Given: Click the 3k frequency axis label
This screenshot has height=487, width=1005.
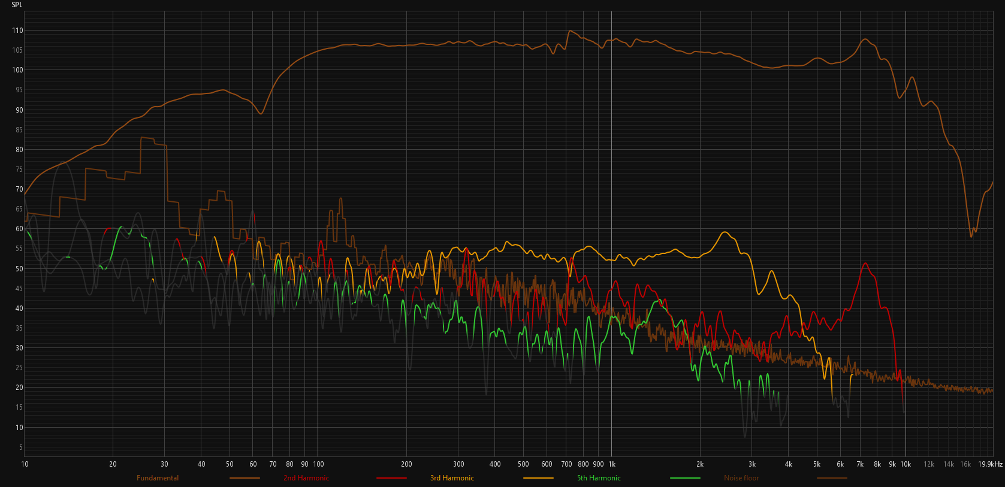Looking at the screenshot, I should coord(752,464).
